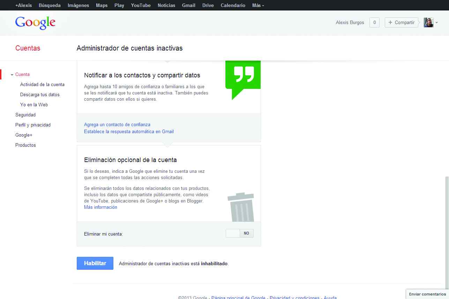449x299 pixels.
Task: Click the Enviar comentarios button
Action: (427, 294)
